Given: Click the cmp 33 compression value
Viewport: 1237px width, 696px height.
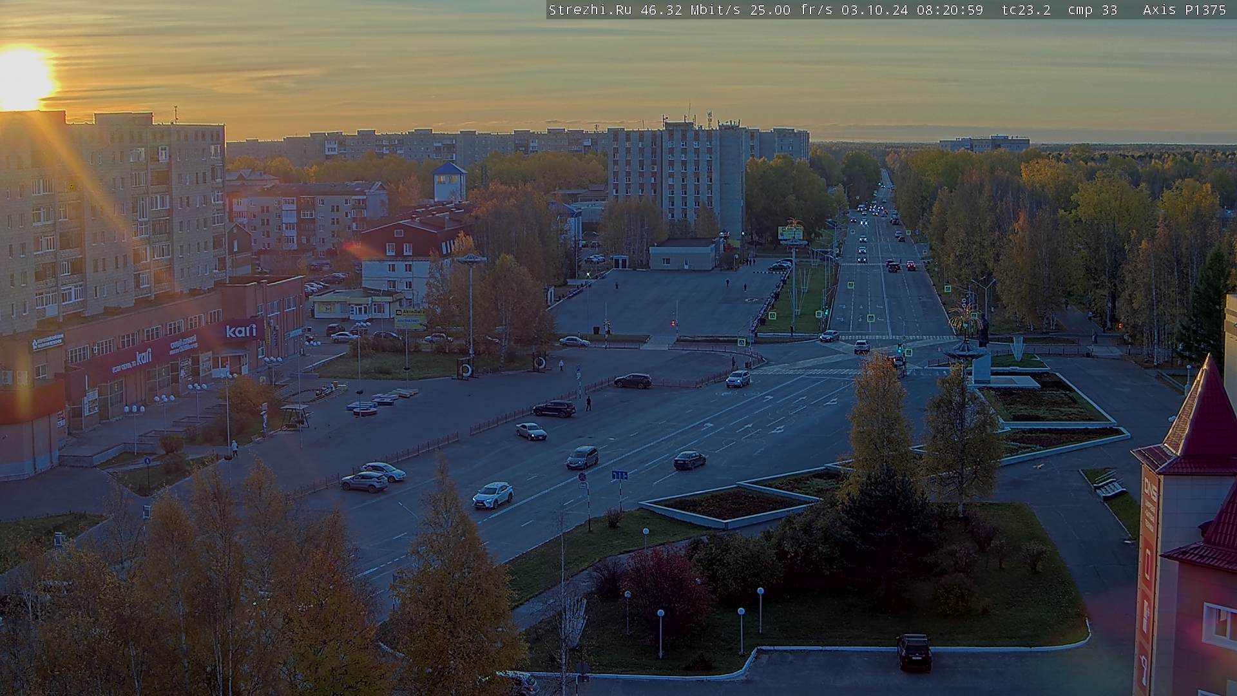Looking at the screenshot, I should click(x=1093, y=10).
